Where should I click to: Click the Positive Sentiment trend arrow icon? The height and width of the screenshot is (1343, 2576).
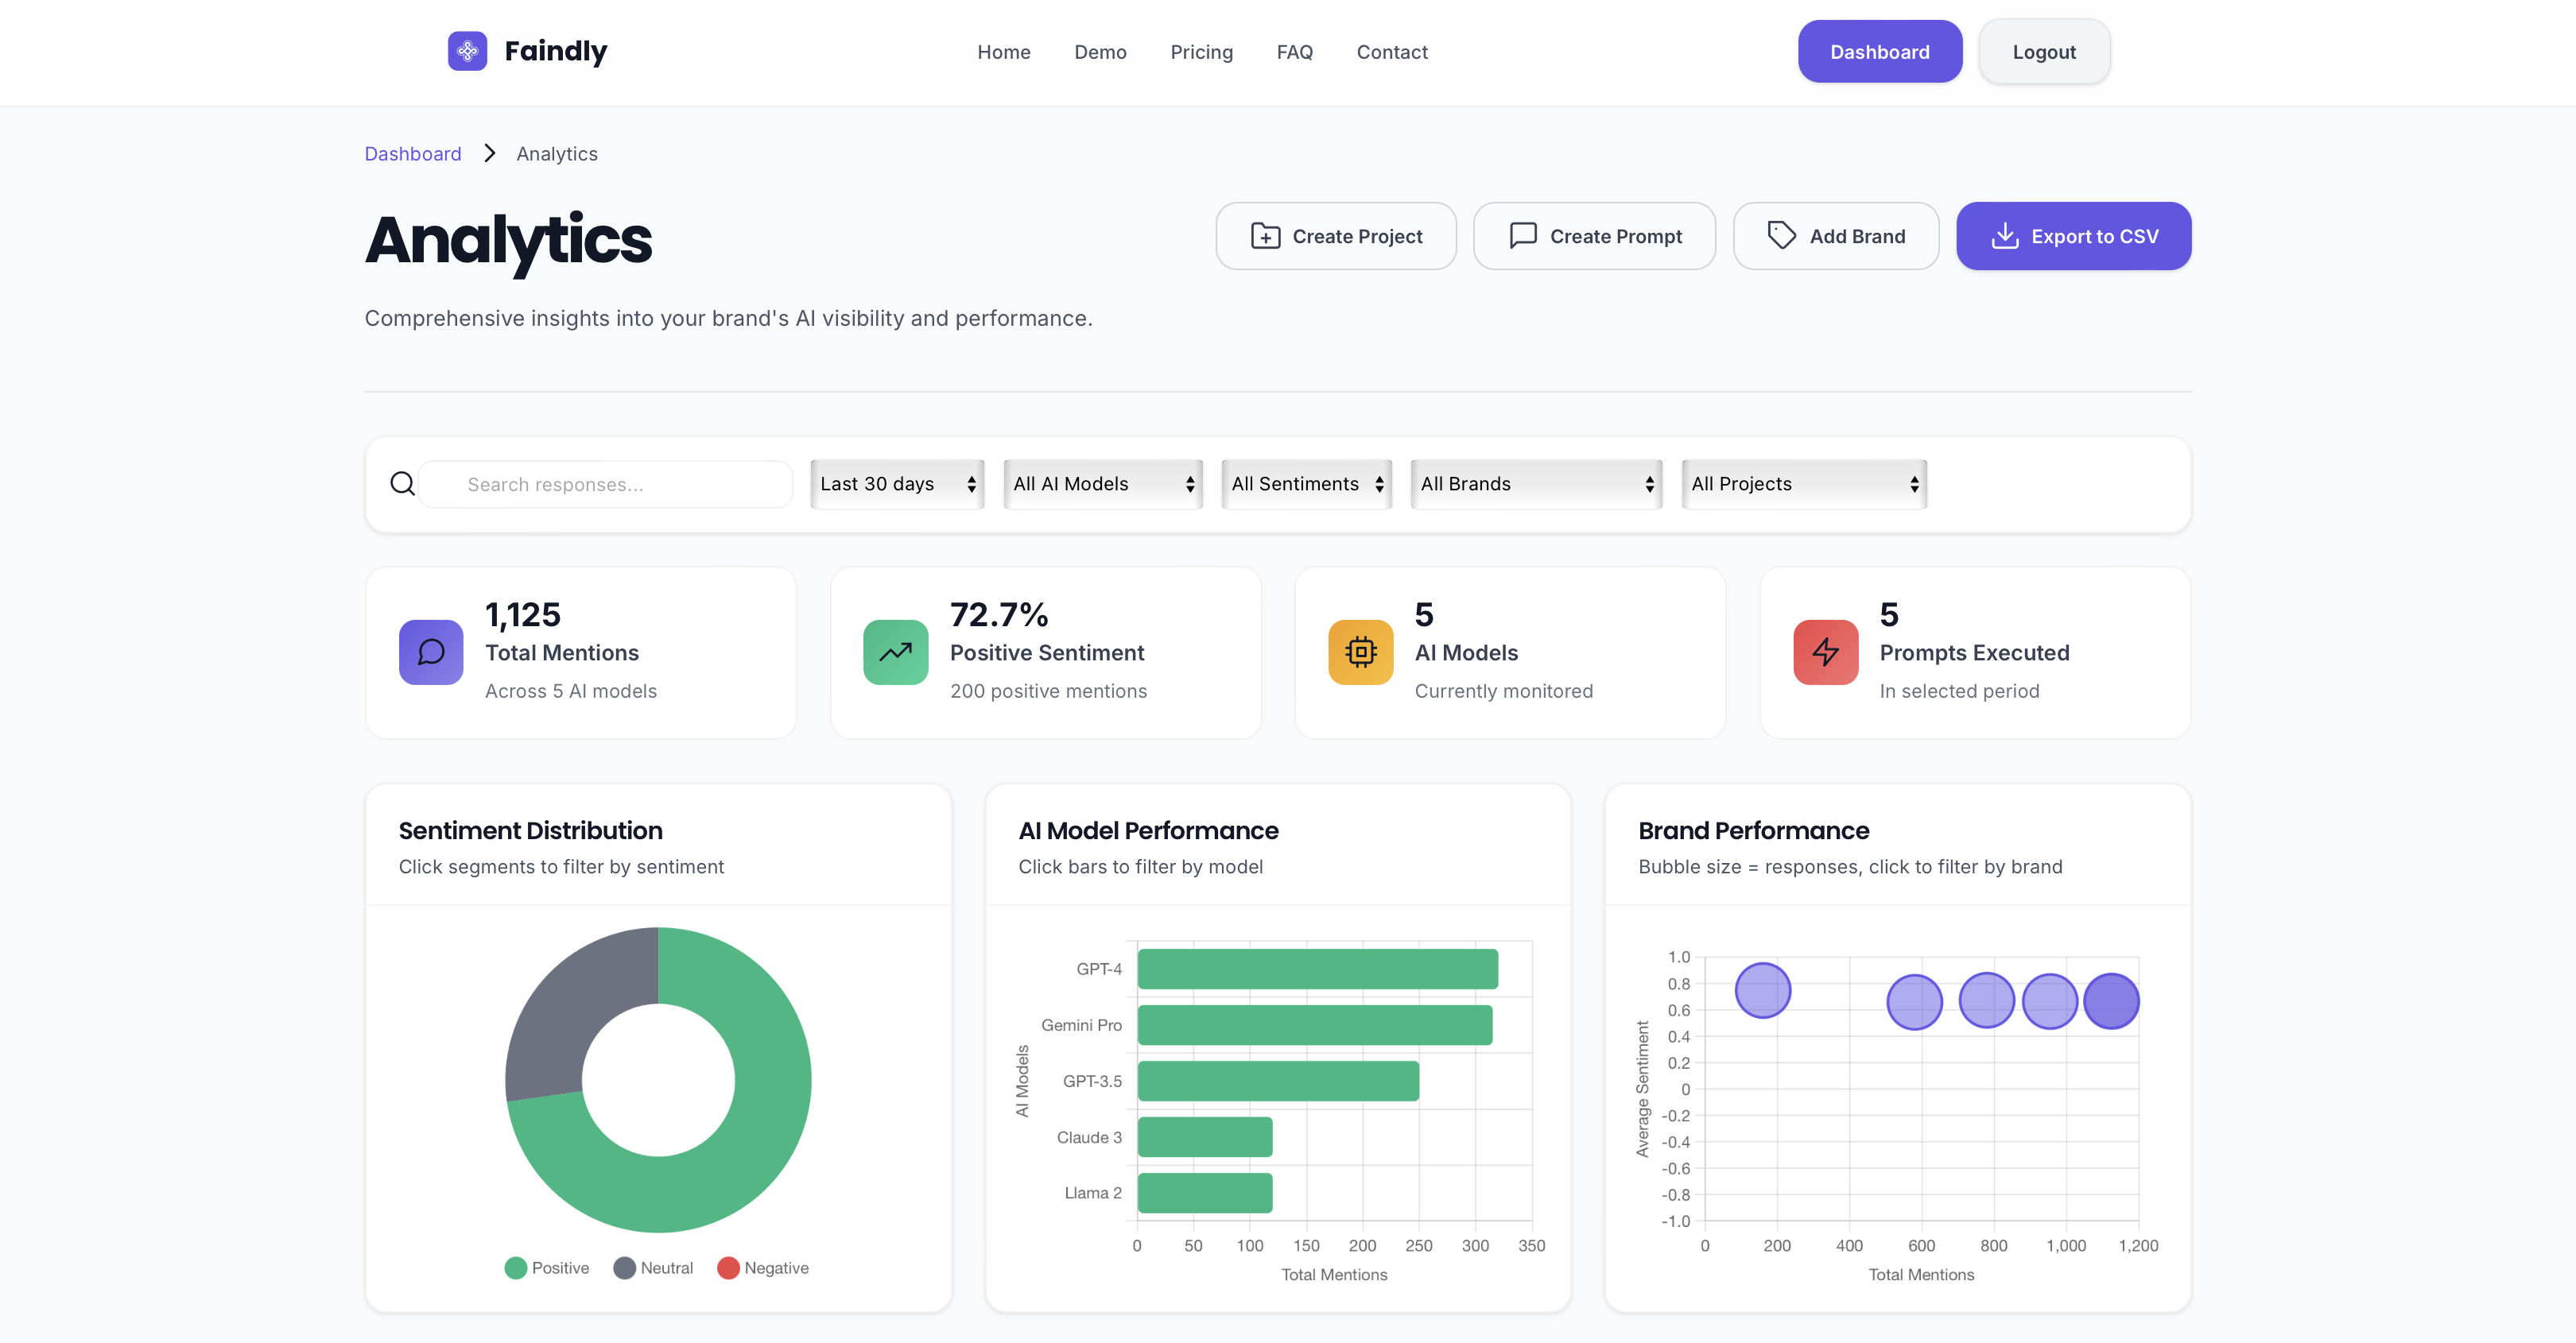895,652
